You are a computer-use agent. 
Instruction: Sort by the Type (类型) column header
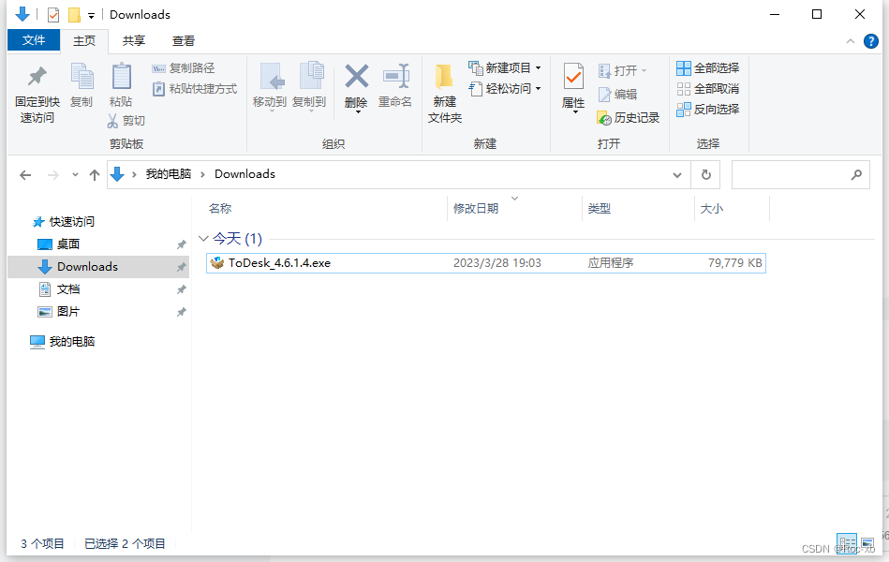pos(600,209)
